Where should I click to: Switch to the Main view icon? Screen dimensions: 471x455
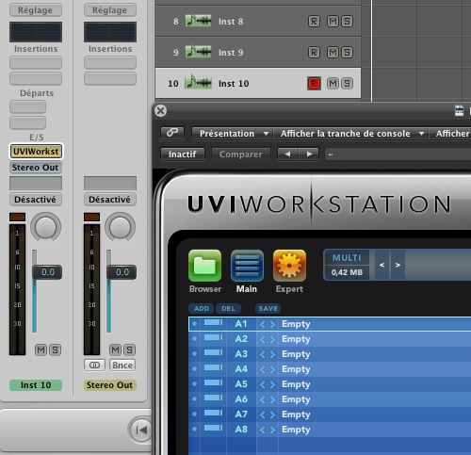coord(247,266)
